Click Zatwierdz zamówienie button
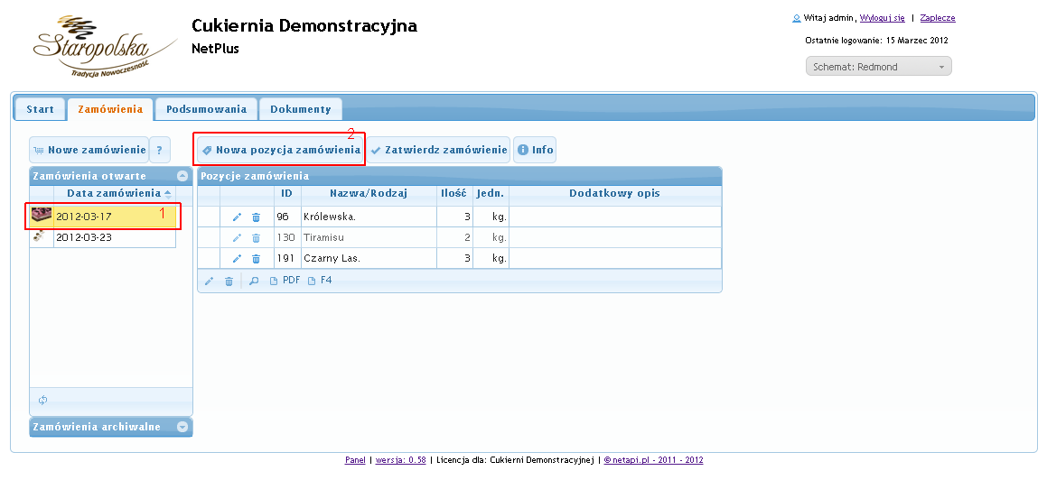This screenshot has height=480, width=1047. [x=439, y=150]
